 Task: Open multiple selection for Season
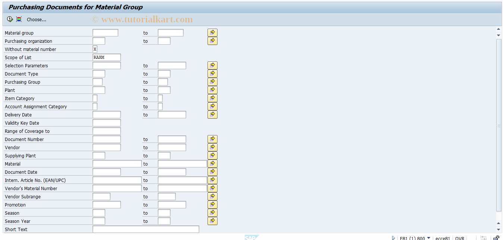point(212,212)
